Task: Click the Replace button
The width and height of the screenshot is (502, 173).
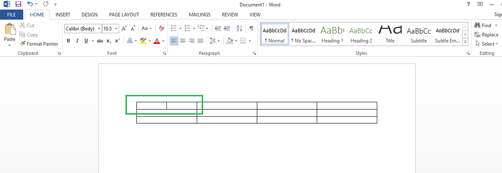Action: 486,35
